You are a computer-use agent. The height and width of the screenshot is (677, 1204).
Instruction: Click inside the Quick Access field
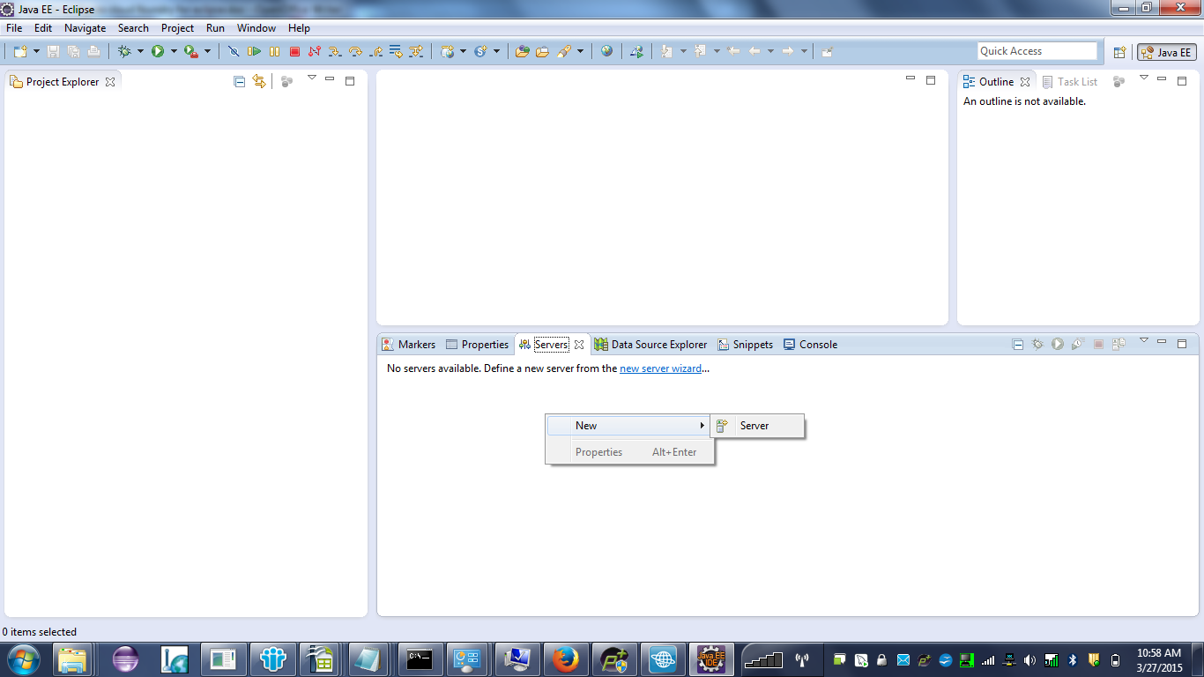[1037, 50]
